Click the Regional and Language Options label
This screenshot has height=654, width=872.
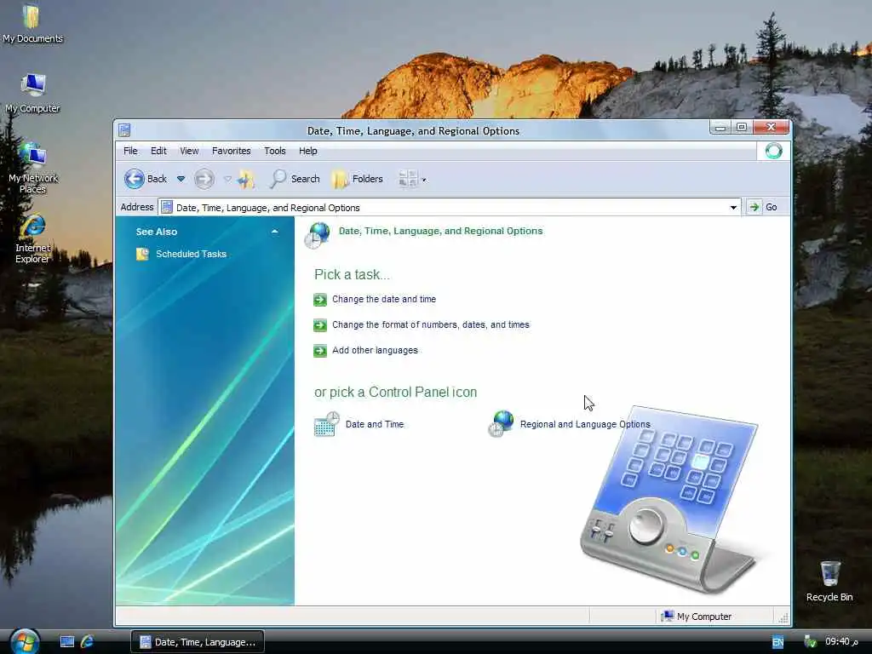point(585,424)
